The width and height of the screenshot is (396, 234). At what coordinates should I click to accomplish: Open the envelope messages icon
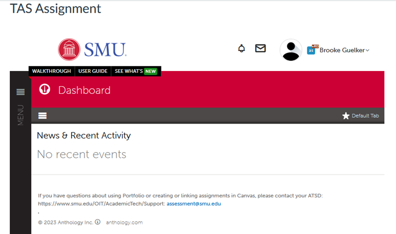(x=260, y=48)
